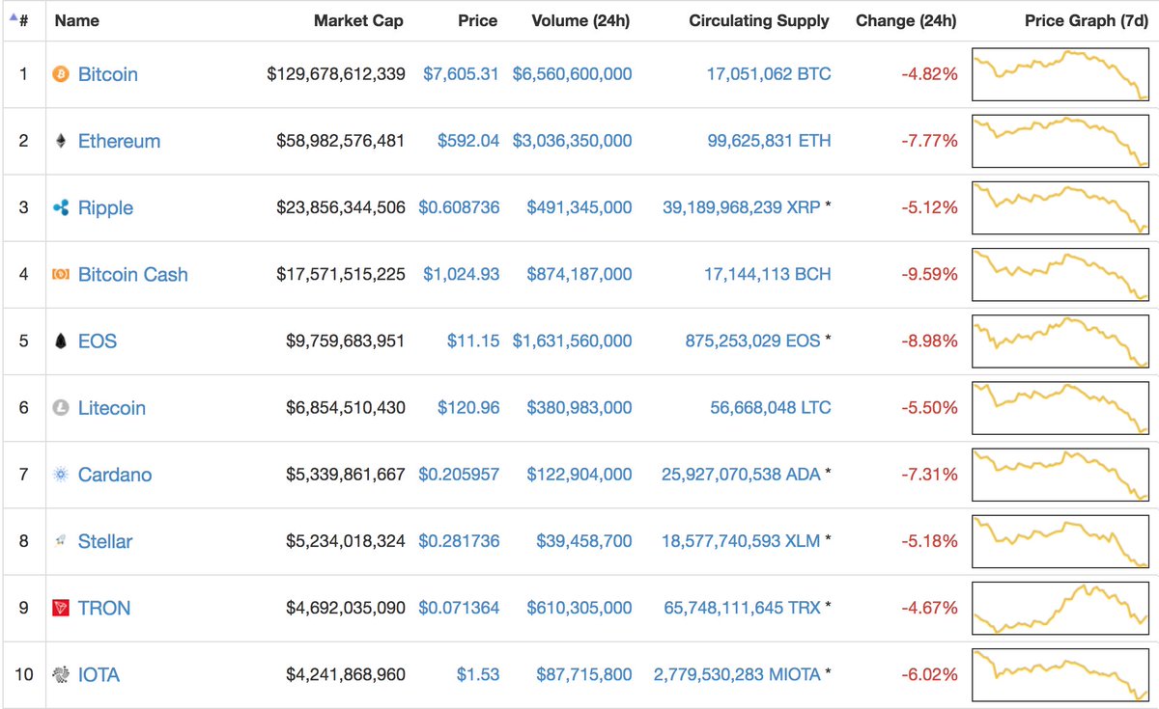The image size is (1159, 709).
Task: Click the Stellar rocket logo icon
Action: (x=61, y=540)
